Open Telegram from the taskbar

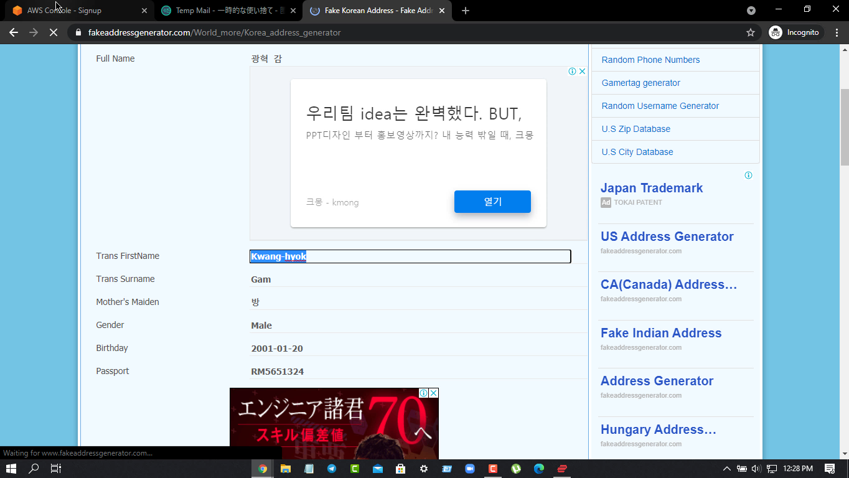[332, 469]
